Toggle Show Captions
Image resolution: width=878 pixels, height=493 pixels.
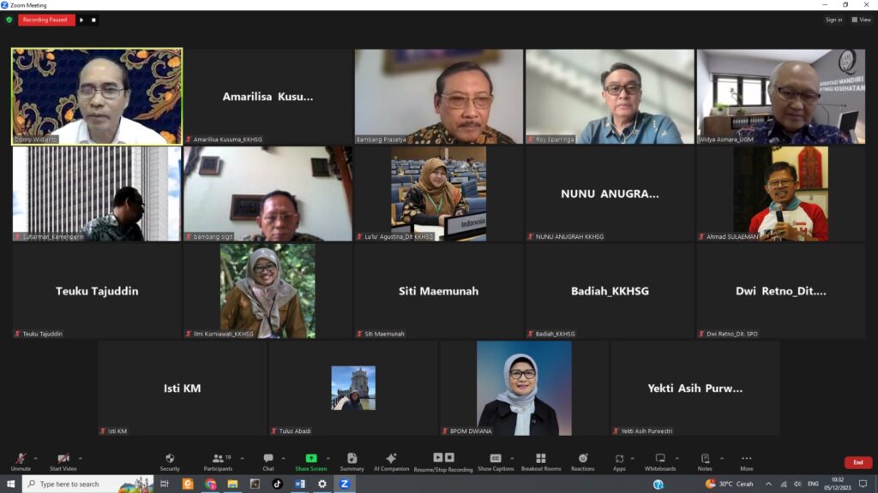[496, 461]
